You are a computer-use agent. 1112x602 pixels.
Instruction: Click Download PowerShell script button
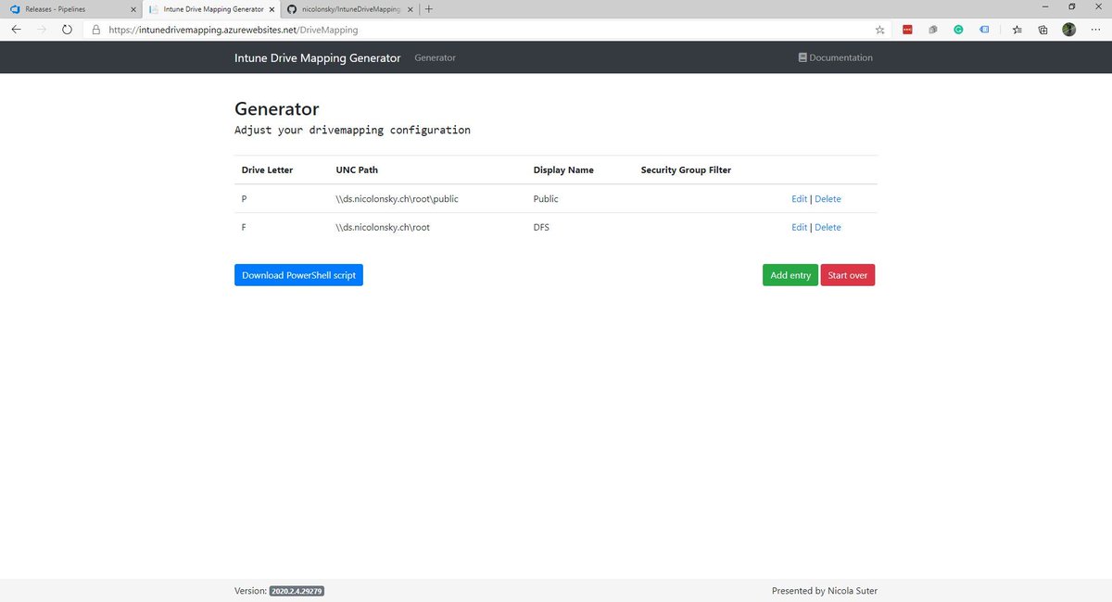click(298, 275)
